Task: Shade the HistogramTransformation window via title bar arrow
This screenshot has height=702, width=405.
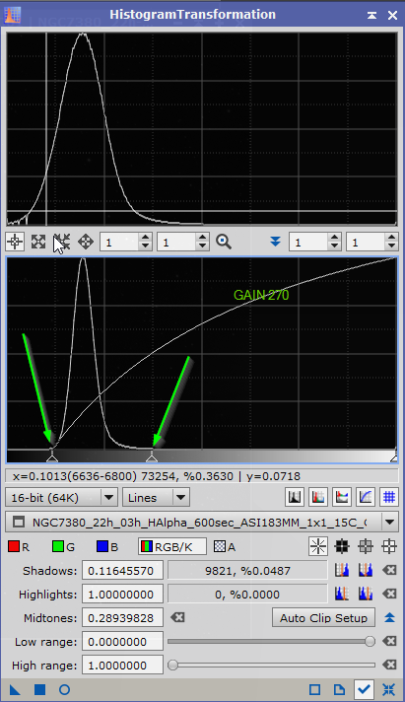Action: click(x=371, y=15)
